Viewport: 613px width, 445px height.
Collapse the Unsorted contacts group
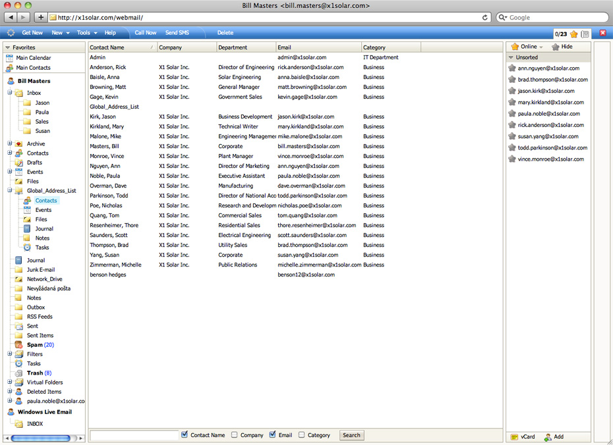(511, 58)
